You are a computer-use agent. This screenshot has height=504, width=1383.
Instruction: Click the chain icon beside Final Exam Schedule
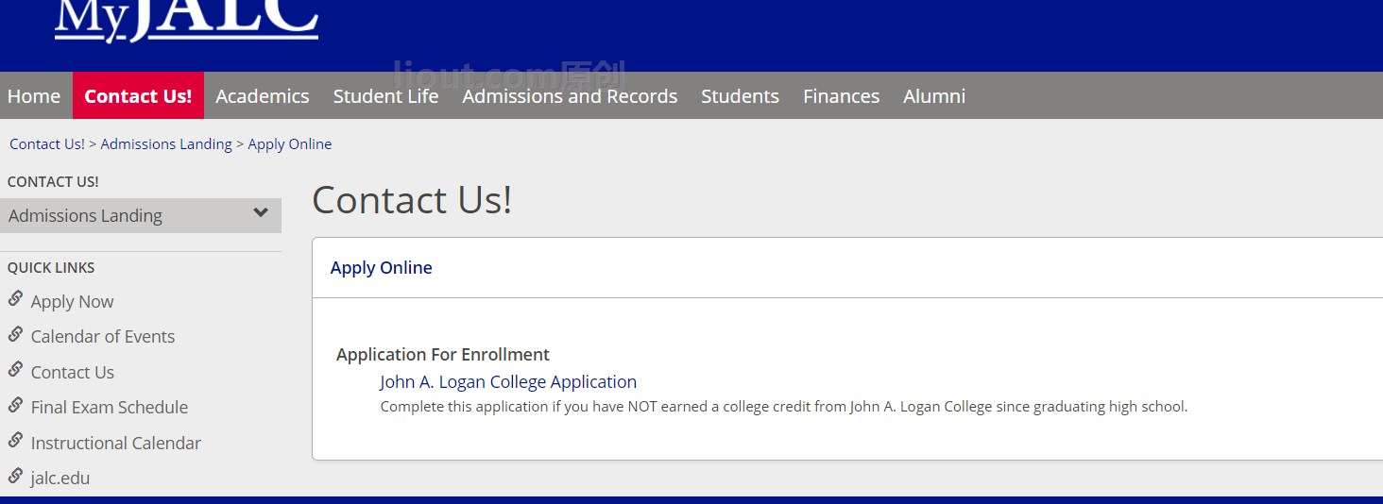pos(15,405)
